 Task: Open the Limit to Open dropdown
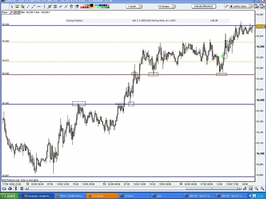[x=241, y=6]
